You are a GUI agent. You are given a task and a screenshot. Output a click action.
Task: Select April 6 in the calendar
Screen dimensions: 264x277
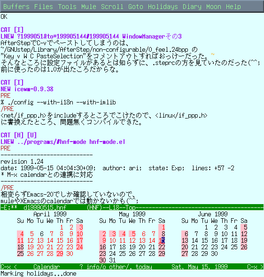pyautogui.click(x=42, y=234)
